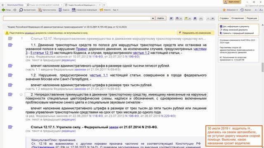Go to previous fragment left arrow

[x=208, y=18]
